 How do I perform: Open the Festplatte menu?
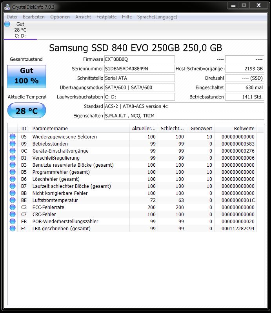(x=106, y=17)
